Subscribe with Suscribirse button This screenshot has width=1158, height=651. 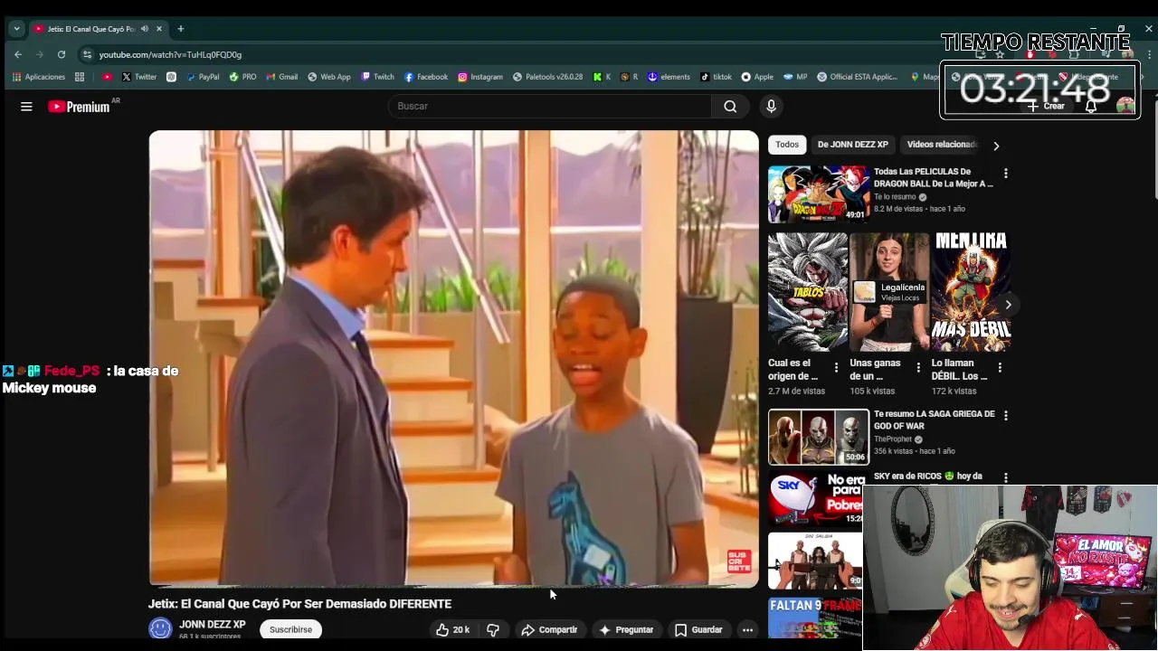290,629
